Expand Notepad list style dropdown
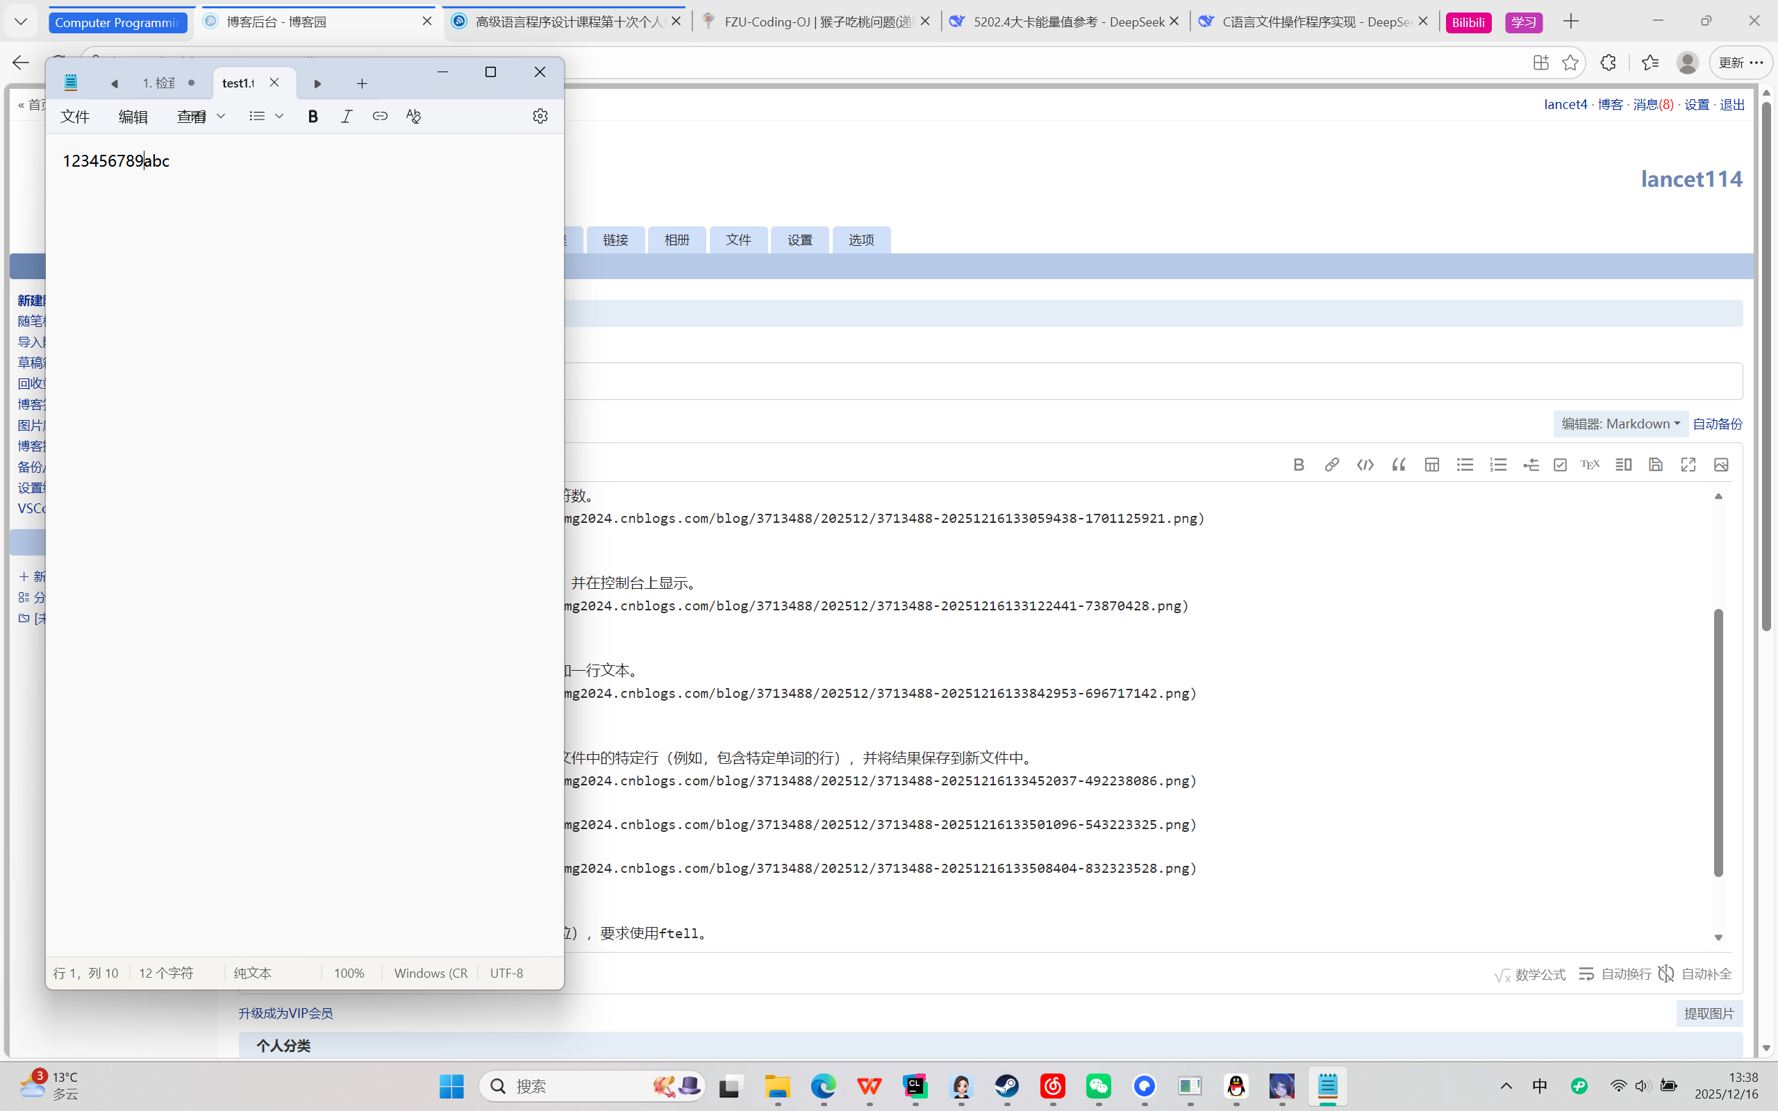The height and width of the screenshot is (1111, 1778). [x=279, y=116]
